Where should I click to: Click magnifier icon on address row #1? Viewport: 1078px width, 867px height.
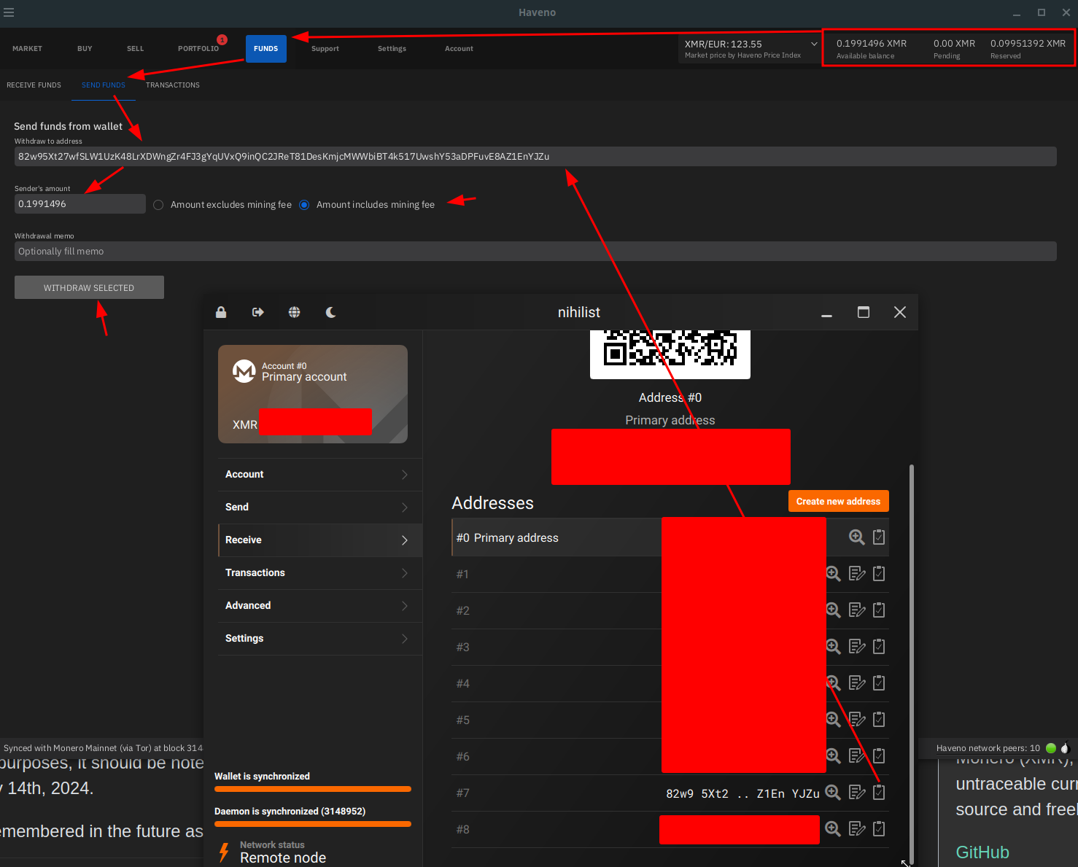point(834,574)
